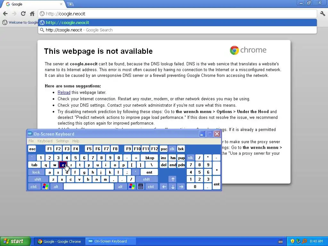Open the home page via house icon
The image size is (328, 246).
(x=32, y=14)
